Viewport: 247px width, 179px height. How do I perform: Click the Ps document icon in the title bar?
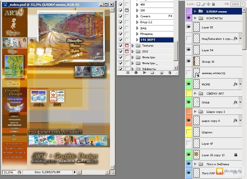5,5
